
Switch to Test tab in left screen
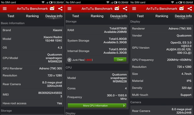11,16
